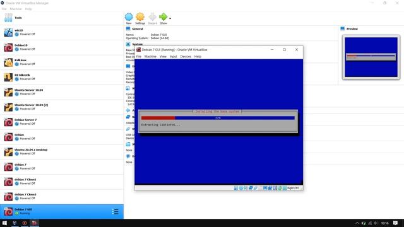Click the 'Debian (64-bit)' operating system value
The width and height of the screenshot is (404, 227).
tap(160, 38)
